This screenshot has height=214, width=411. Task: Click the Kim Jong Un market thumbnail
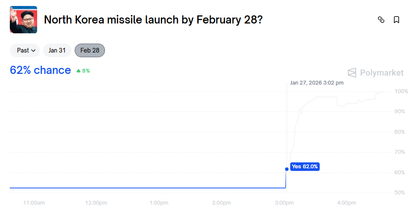coord(23,20)
